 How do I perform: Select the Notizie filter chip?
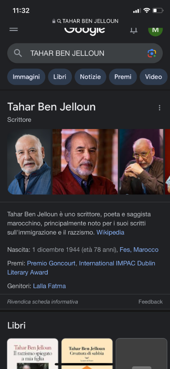pos(91,77)
